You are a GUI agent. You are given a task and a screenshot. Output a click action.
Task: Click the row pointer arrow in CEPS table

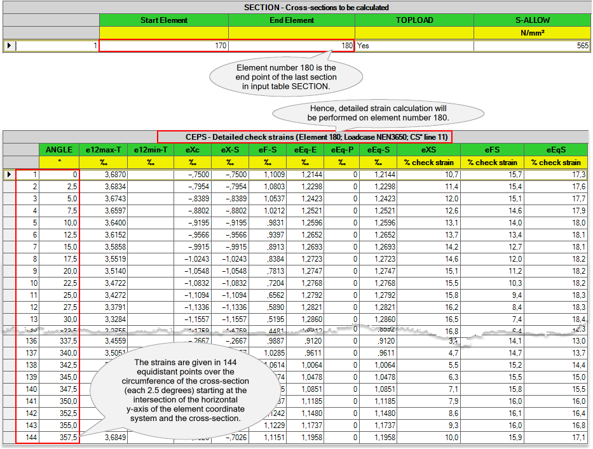(x=9, y=174)
